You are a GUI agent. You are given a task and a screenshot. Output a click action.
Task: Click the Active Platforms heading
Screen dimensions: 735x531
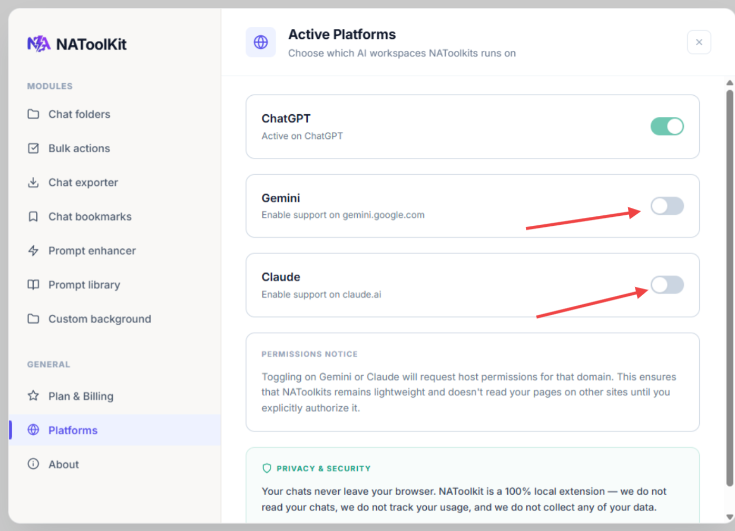[342, 34]
